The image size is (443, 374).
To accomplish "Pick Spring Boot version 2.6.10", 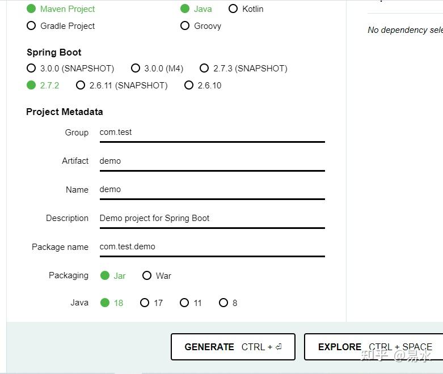I will (189, 86).
